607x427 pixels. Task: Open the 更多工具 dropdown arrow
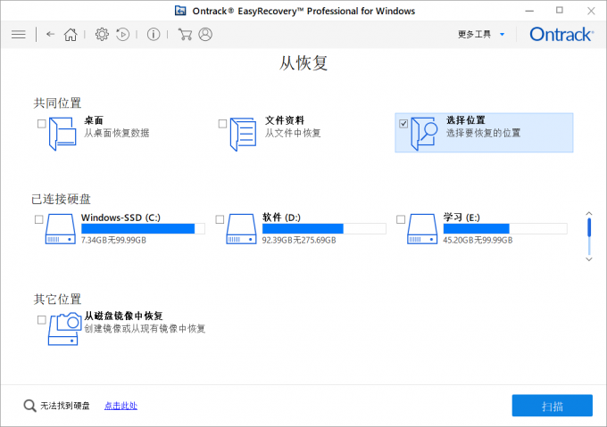pyautogui.click(x=502, y=35)
